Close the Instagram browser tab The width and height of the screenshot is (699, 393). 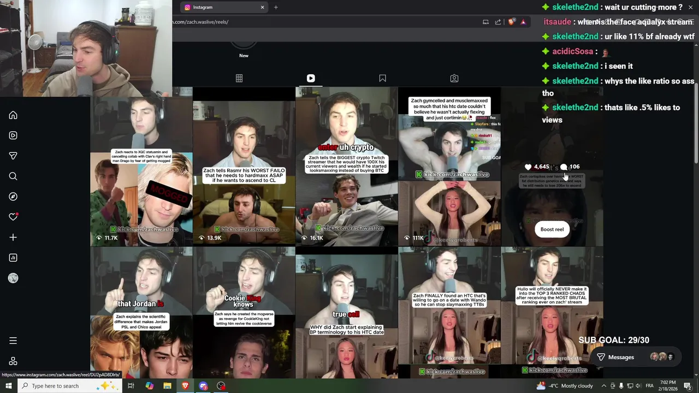262,7
